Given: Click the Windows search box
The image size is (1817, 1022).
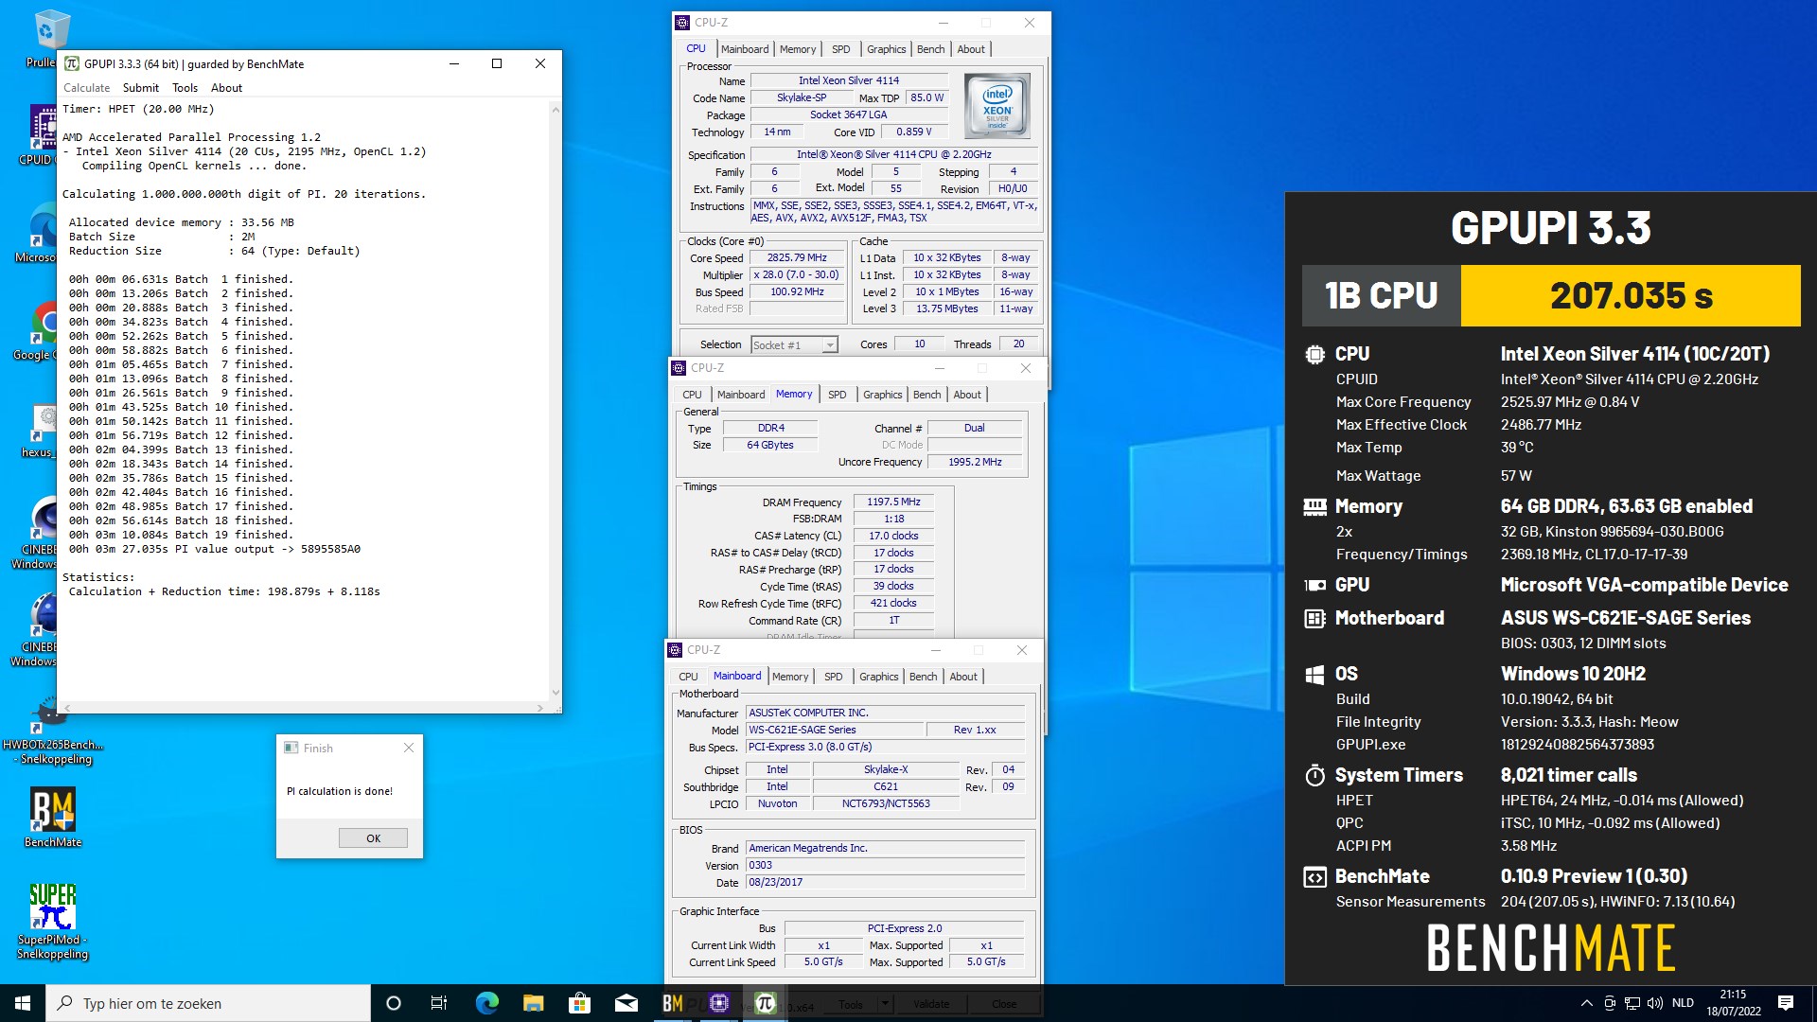Looking at the screenshot, I should coord(208,1003).
